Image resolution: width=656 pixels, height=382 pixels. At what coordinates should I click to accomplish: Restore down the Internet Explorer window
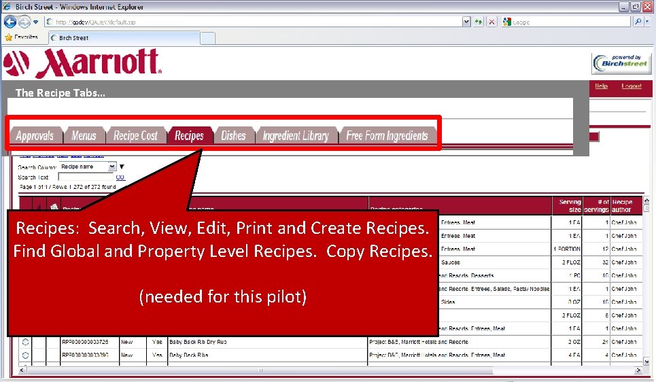[636, 6]
